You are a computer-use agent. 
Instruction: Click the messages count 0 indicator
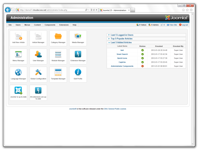(163, 25)
